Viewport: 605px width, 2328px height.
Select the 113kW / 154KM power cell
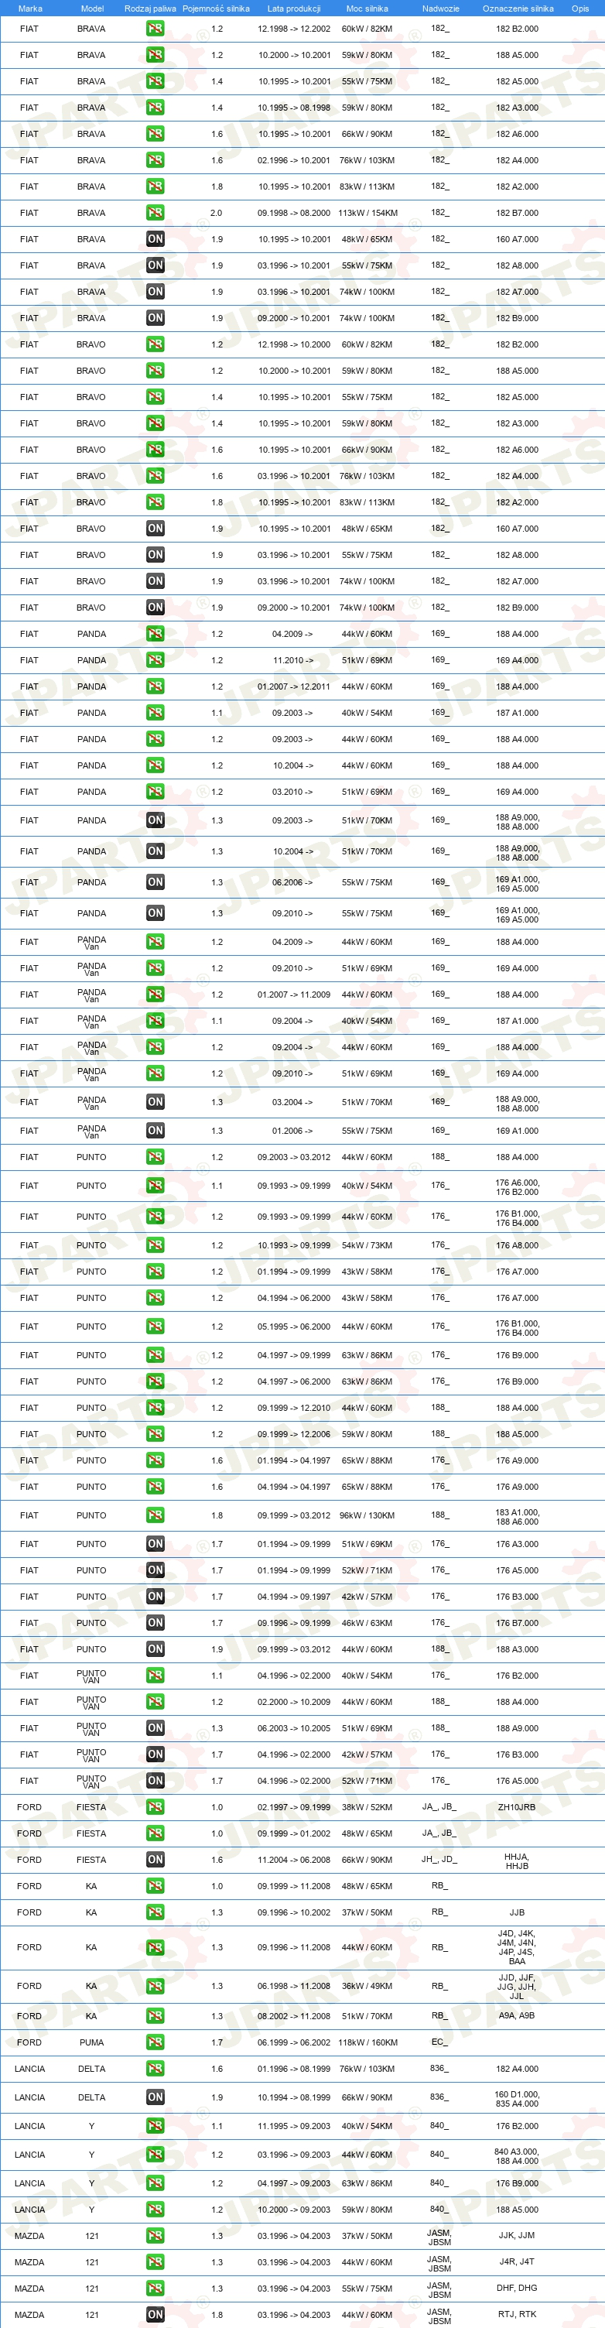point(367,214)
